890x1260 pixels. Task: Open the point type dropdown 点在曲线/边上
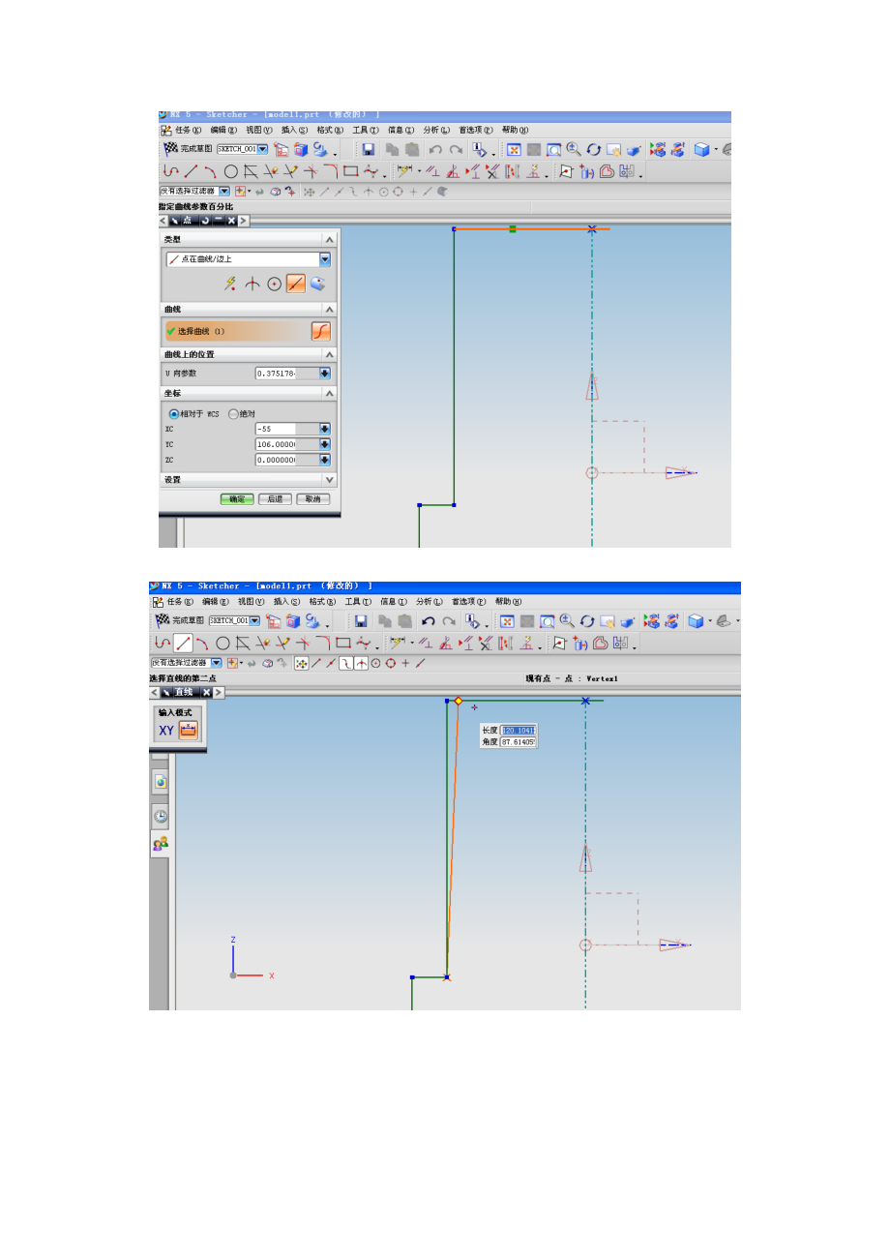point(325,259)
